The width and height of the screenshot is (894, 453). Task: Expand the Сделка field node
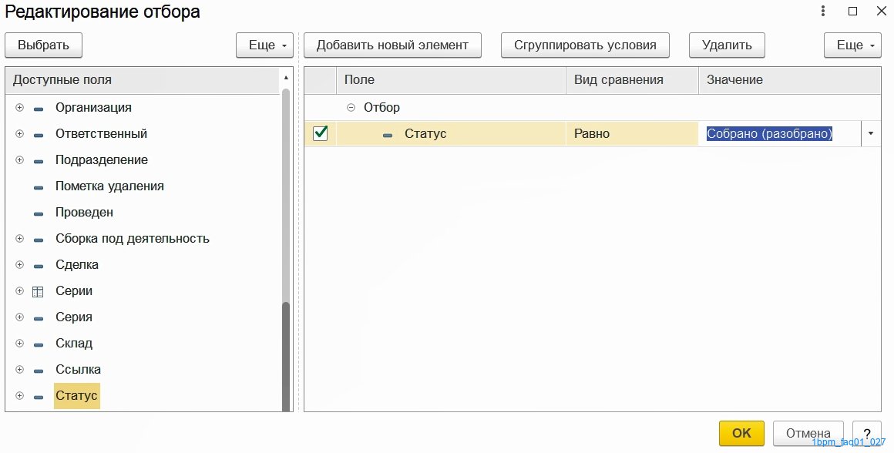point(19,265)
